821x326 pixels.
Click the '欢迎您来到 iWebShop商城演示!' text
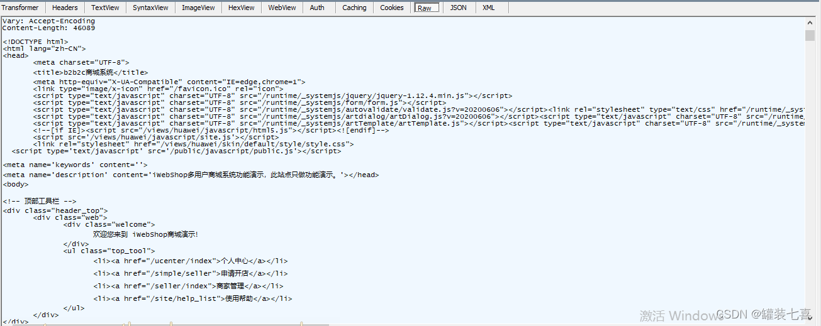[x=145, y=234]
